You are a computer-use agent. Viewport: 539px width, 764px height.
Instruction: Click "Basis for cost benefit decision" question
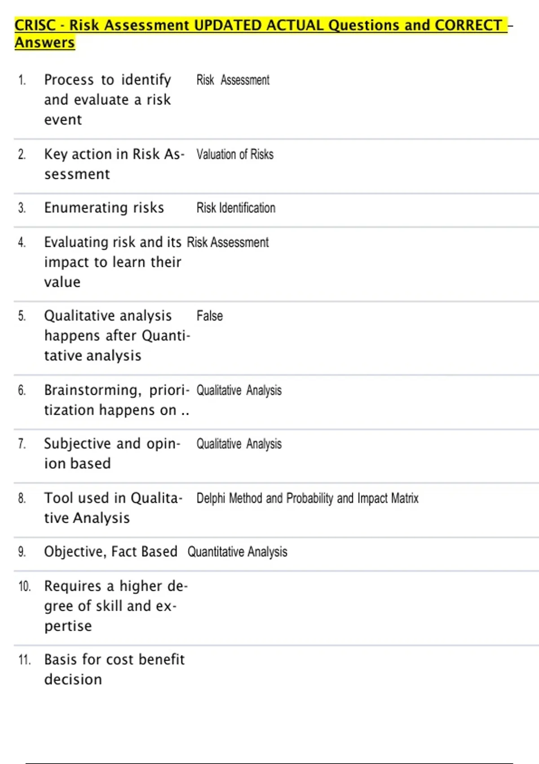pos(114,669)
